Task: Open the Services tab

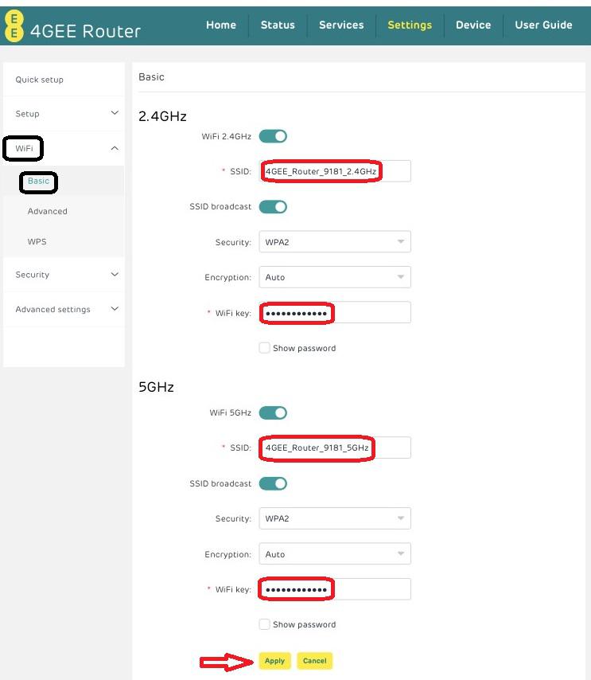Action: click(341, 25)
